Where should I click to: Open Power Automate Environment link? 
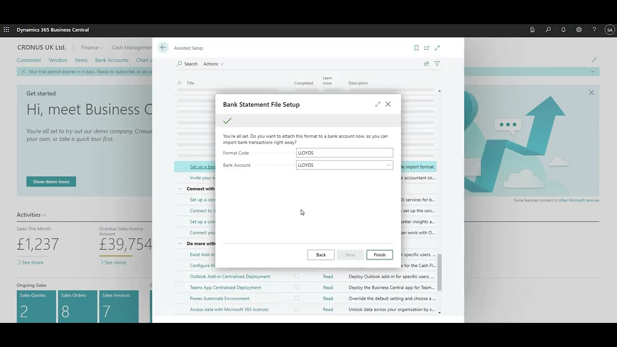click(x=220, y=299)
